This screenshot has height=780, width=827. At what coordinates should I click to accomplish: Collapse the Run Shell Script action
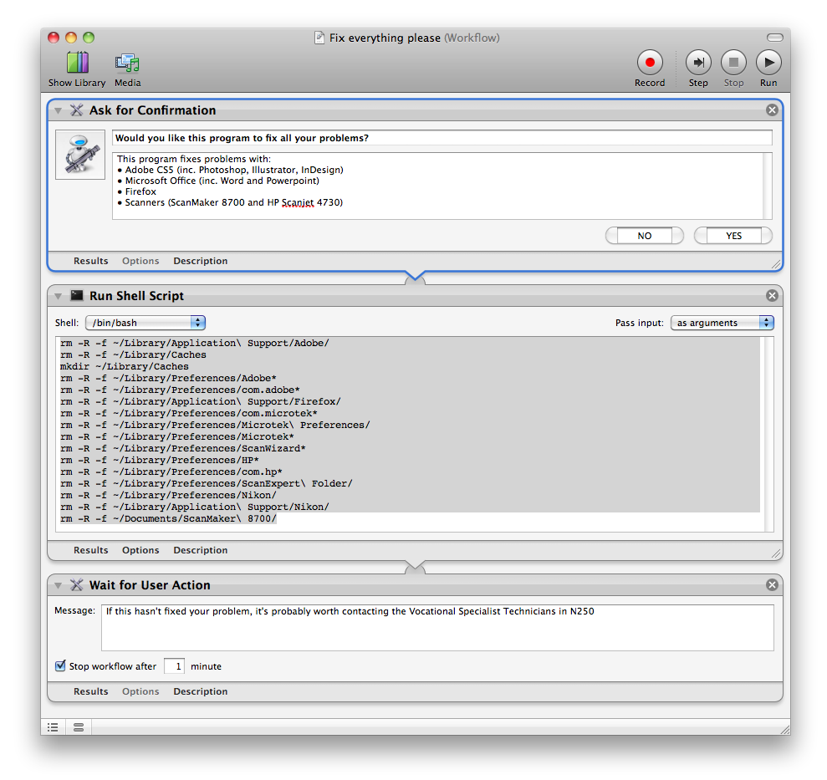[x=58, y=296]
